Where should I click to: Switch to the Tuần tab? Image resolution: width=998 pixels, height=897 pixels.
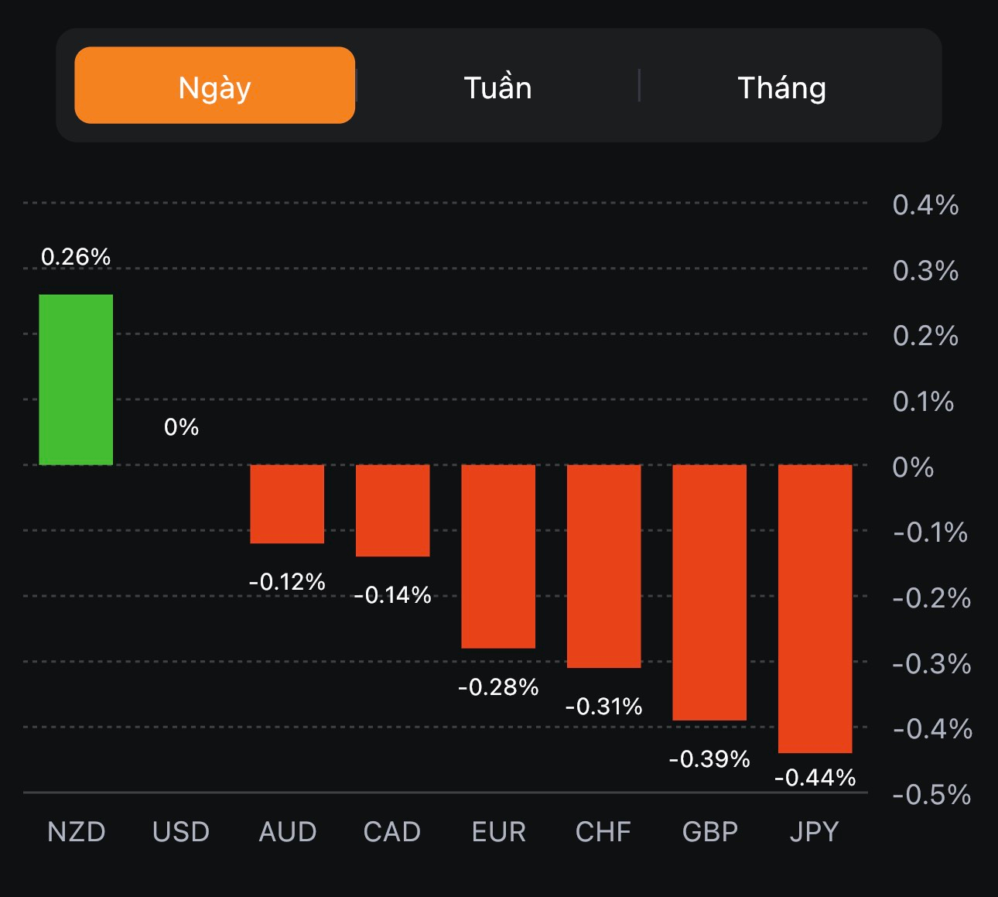click(497, 87)
